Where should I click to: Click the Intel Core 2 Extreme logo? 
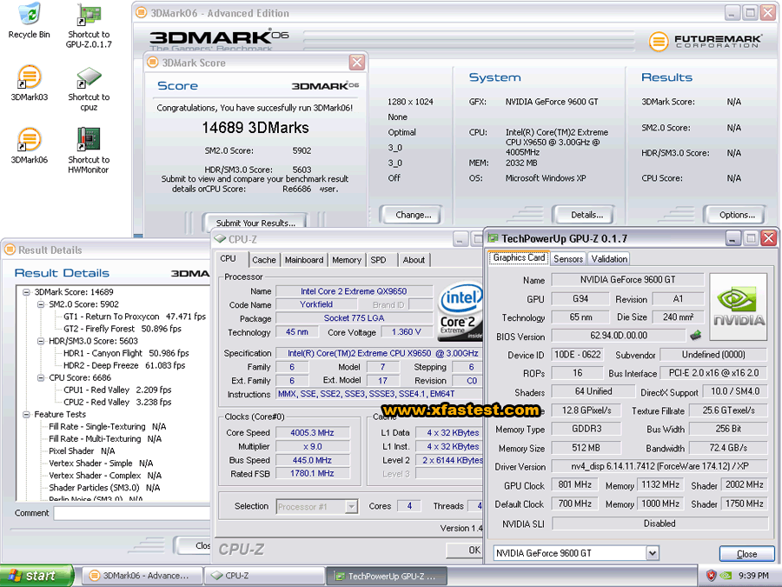pyautogui.click(x=460, y=311)
